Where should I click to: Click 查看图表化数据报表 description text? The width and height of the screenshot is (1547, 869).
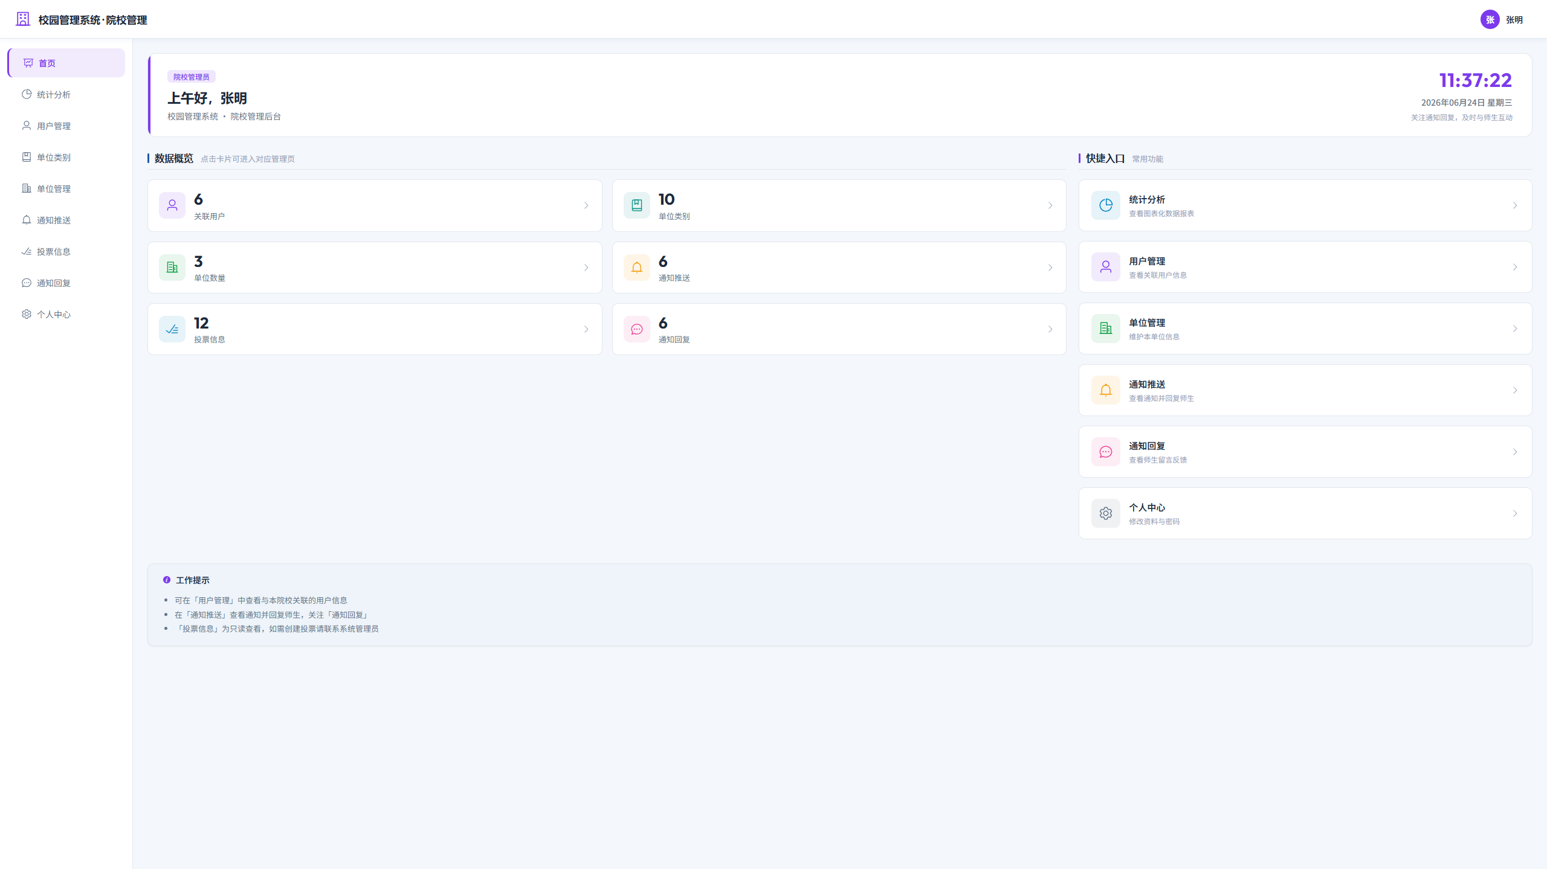click(1161, 213)
